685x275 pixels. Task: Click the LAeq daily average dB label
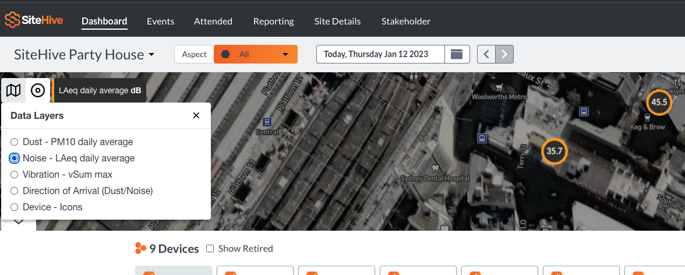(100, 90)
